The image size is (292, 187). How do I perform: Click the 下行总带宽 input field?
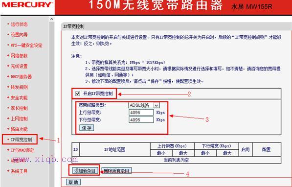coord(141,120)
